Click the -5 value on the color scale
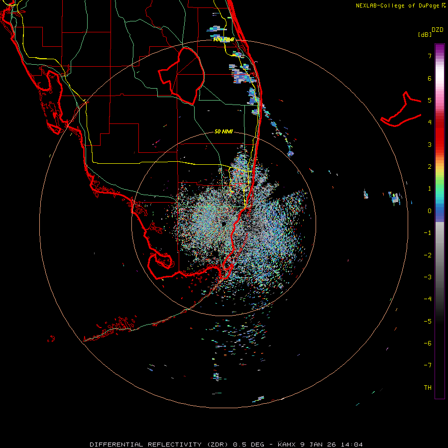Image resolution: width=448 pixels, height=448 pixels. point(428,321)
